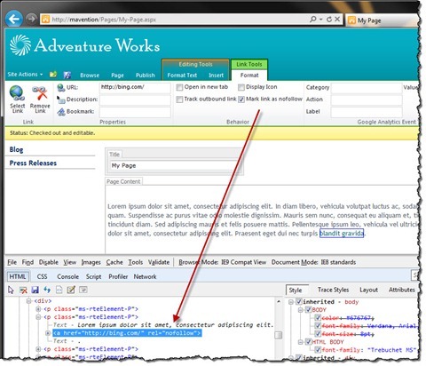Screen dimensions: 426x366
Task: Open the Cache menu in developer tools
Action: [x=114, y=262]
